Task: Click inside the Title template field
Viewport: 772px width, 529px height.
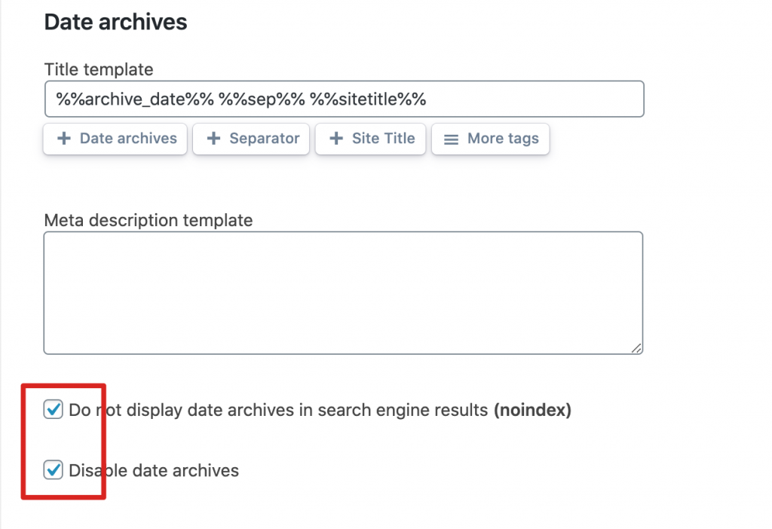Action: (x=528, y=99)
